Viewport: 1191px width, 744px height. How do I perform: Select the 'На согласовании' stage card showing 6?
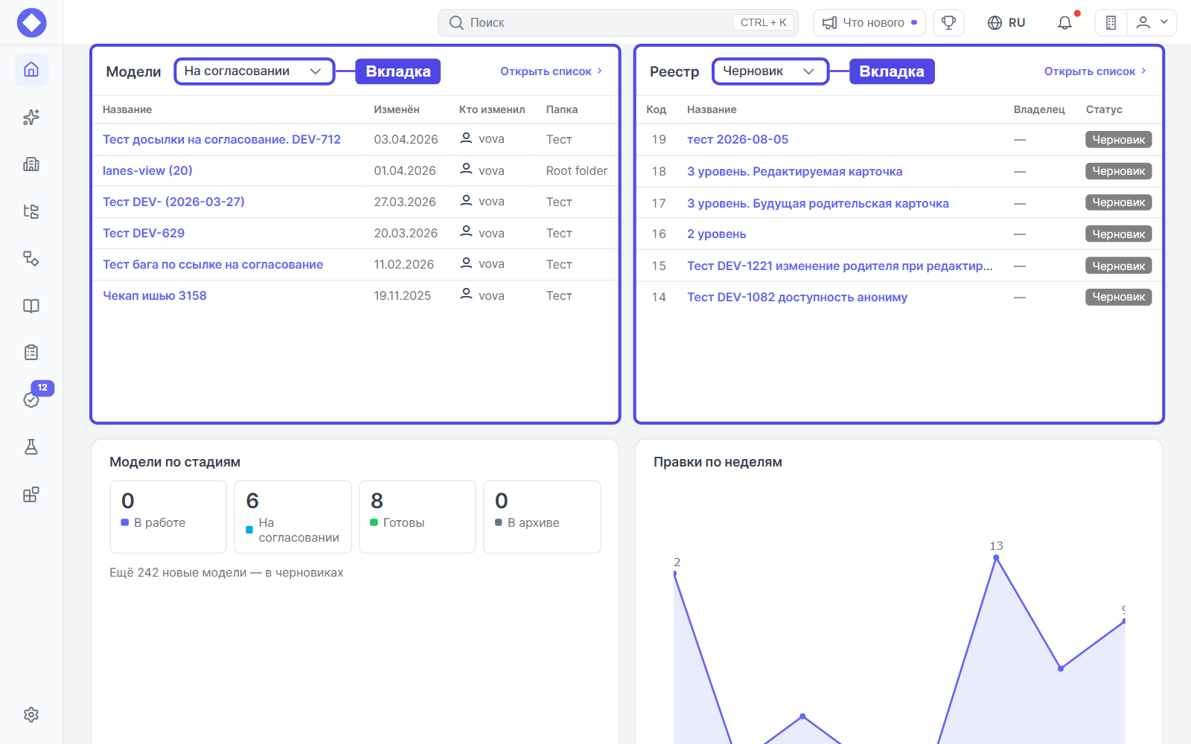pyautogui.click(x=293, y=516)
